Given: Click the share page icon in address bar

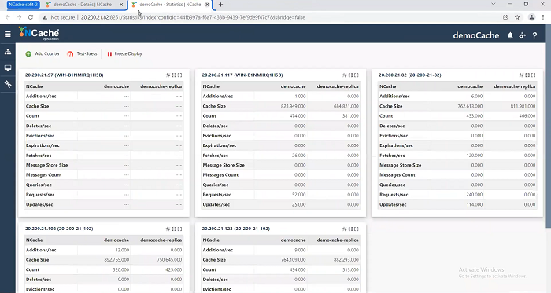Looking at the screenshot, I should click(x=505, y=17).
